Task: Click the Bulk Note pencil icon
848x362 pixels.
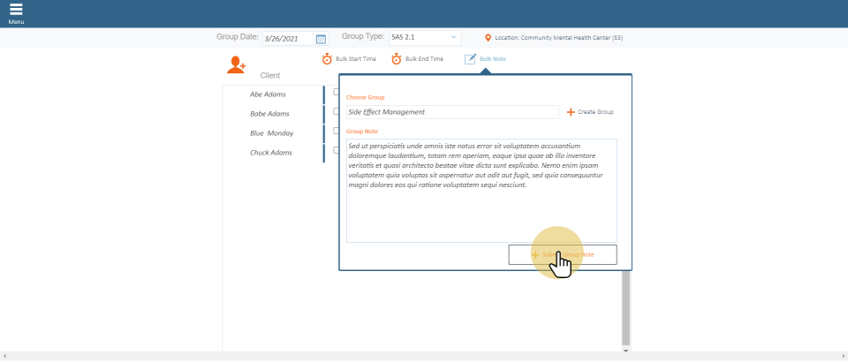Action: click(x=470, y=59)
